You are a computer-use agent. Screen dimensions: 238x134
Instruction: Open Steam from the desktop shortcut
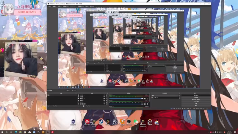(x=101, y=122)
